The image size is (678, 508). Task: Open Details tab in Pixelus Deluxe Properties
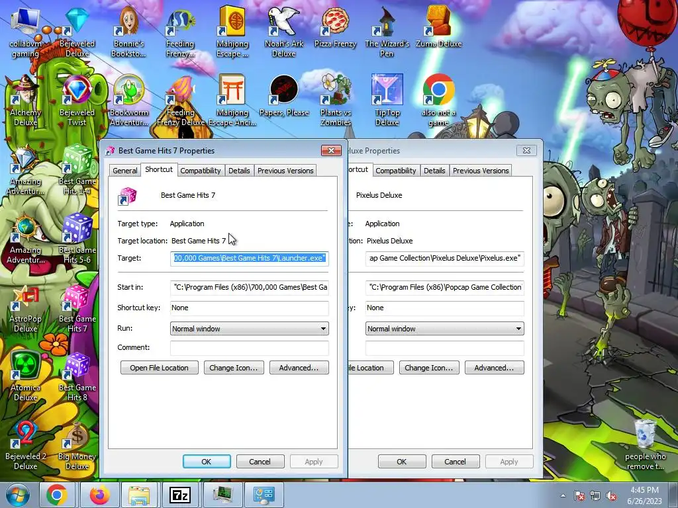(434, 171)
